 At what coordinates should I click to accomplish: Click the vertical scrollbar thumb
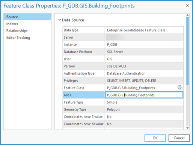(x=187, y=51)
